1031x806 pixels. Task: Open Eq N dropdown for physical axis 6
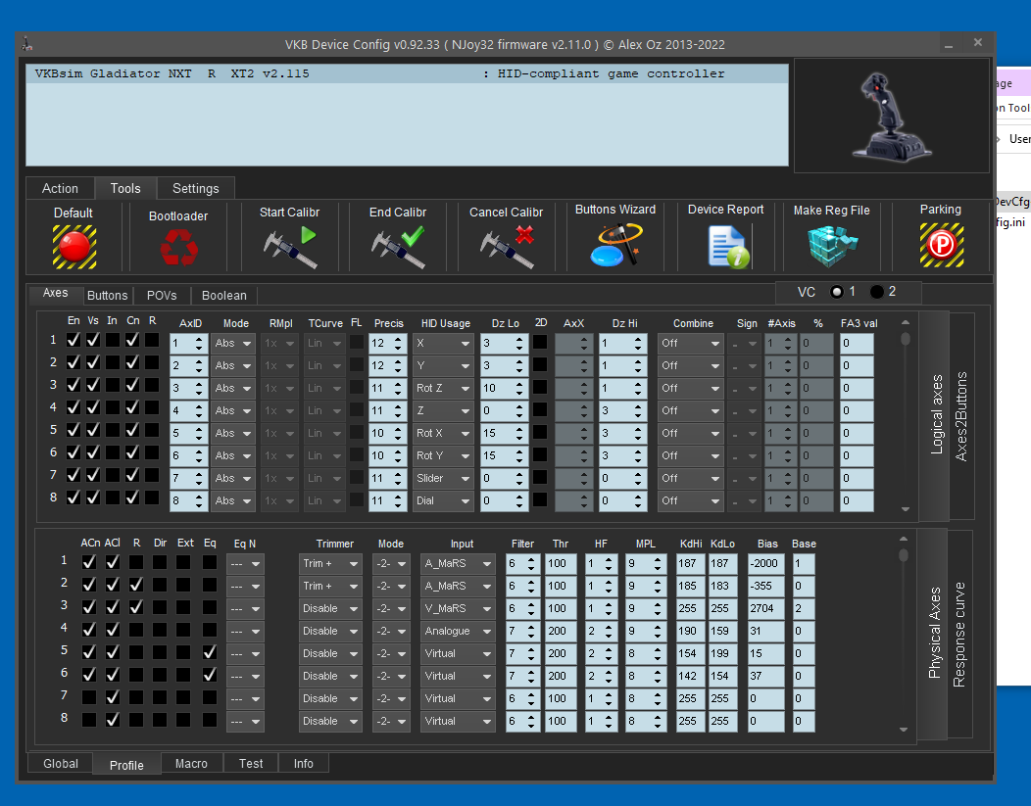point(245,677)
